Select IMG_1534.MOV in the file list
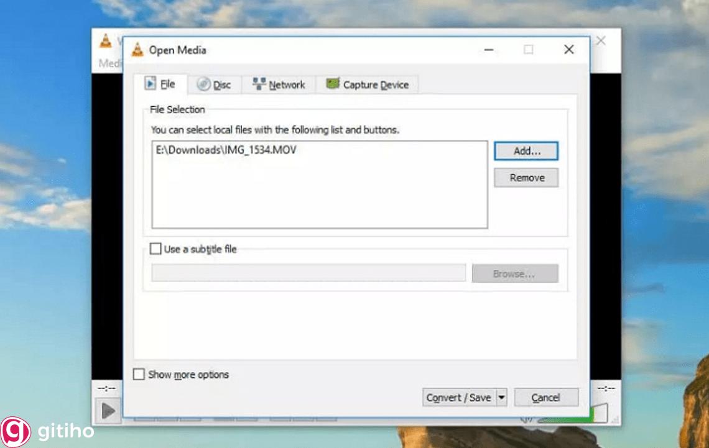The height and width of the screenshot is (448, 709). tap(226, 150)
